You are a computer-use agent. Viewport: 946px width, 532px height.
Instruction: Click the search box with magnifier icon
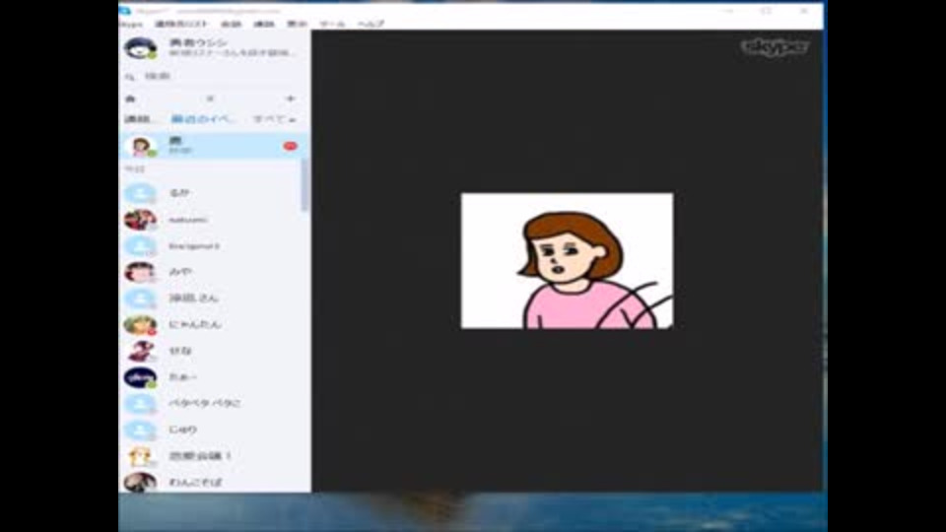click(214, 76)
